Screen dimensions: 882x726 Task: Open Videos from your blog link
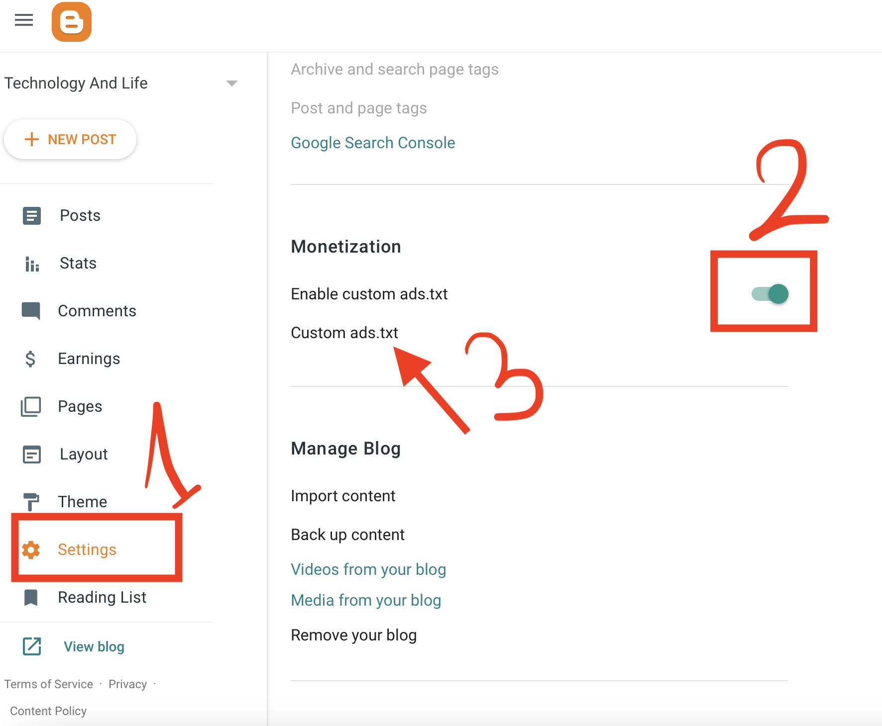(368, 569)
